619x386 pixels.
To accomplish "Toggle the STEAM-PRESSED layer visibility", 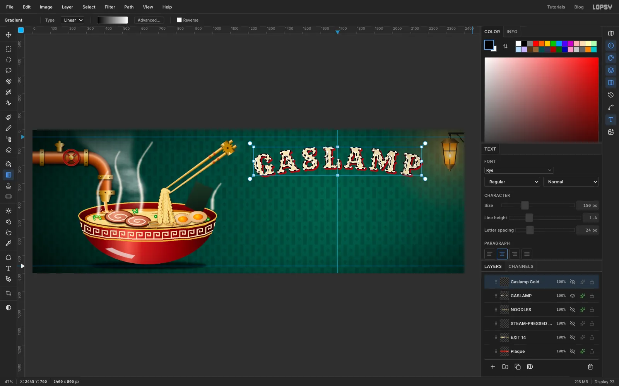I will click(573, 323).
